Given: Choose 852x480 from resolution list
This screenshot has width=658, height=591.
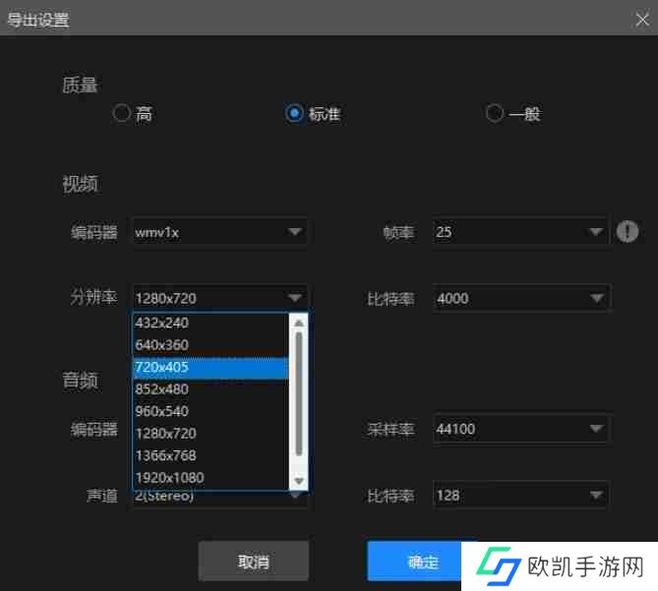Looking at the screenshot, I should coord(211,389).
